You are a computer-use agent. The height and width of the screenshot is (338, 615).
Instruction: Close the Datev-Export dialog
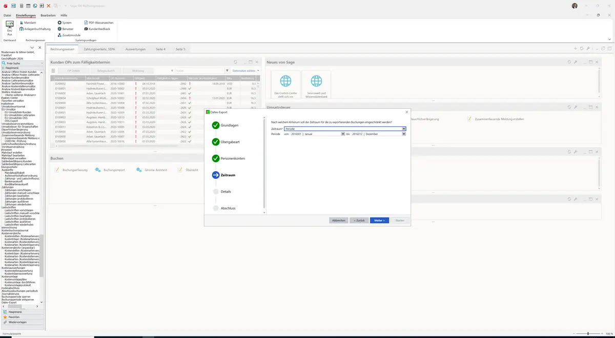[x=407, y=112]
